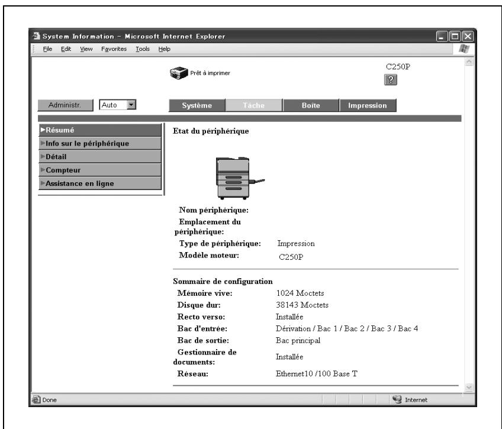The image size is (502, 429).
Task: Switch to the Système tab
Action: coord(197,105)
